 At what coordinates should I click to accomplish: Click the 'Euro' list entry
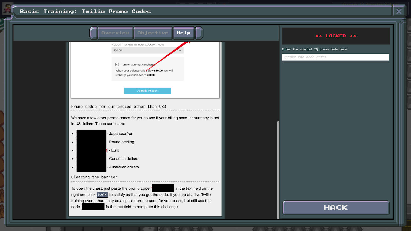point(115,150)
